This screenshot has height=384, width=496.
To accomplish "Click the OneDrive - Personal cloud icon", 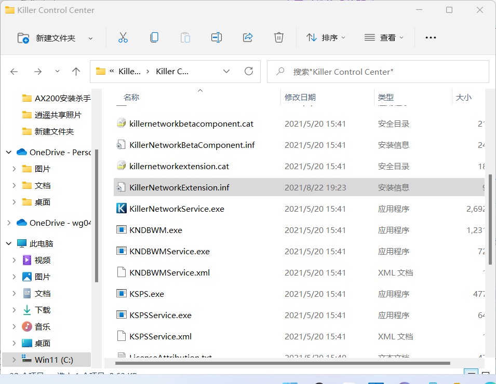I will pos(21,152).
